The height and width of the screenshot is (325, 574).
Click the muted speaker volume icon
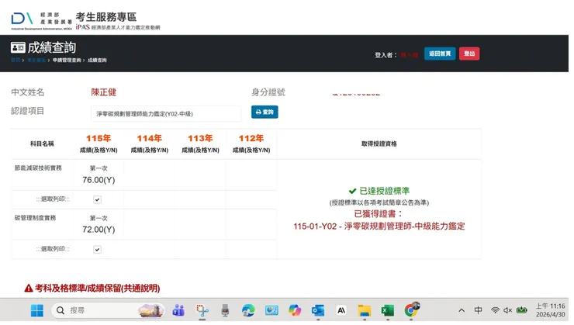tap(507, 310)
